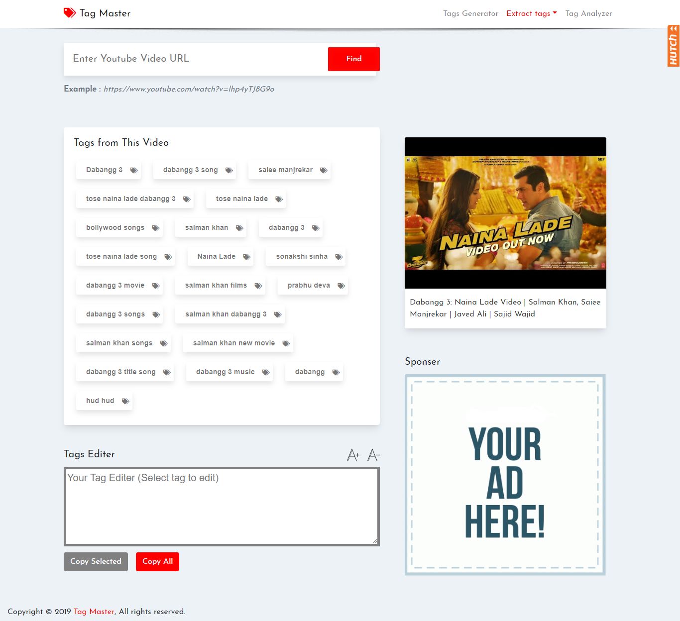This screenshot has width=680, height=621.
Task: Select the 'tose naina lade song' tag label
Action: pyautogui.click(x=121, y=257)
